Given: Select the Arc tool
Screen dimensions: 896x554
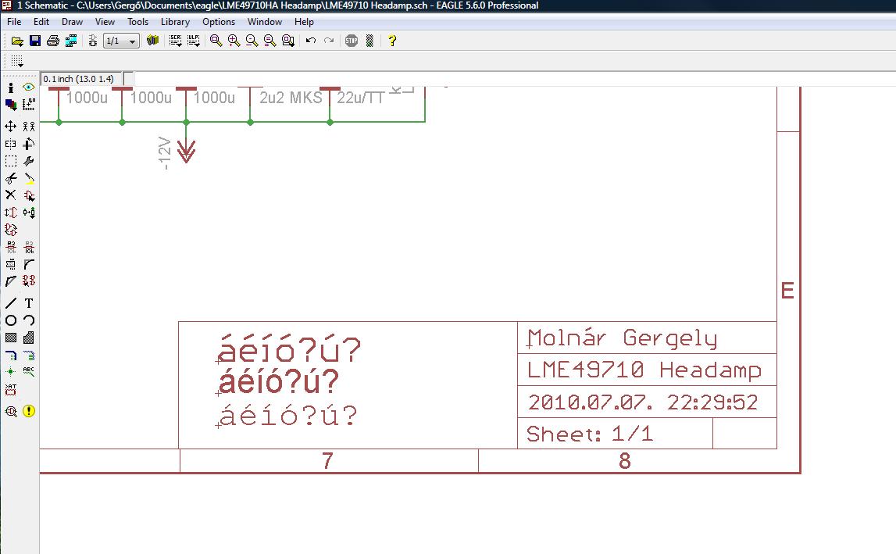Looking at the screenshot, I should coord(29,320).
